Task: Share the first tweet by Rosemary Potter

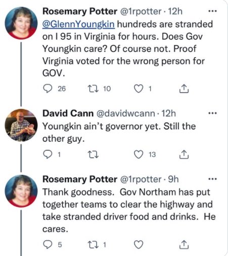Action: [184, 88]
